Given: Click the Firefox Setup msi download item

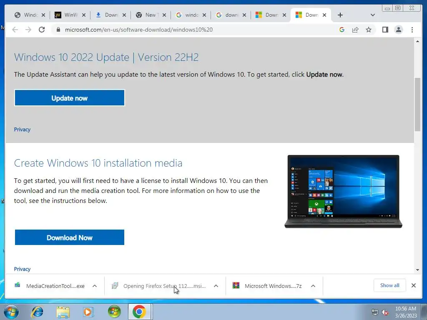Looking at the screenshot, I should 159,286.
